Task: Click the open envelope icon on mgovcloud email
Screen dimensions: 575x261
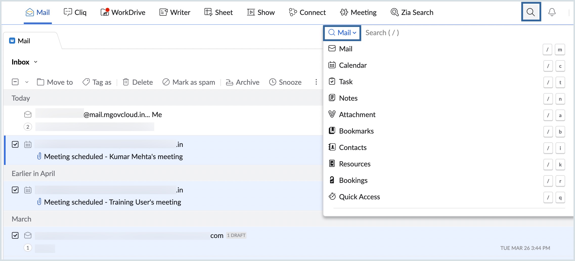Action: click(28, 115)
